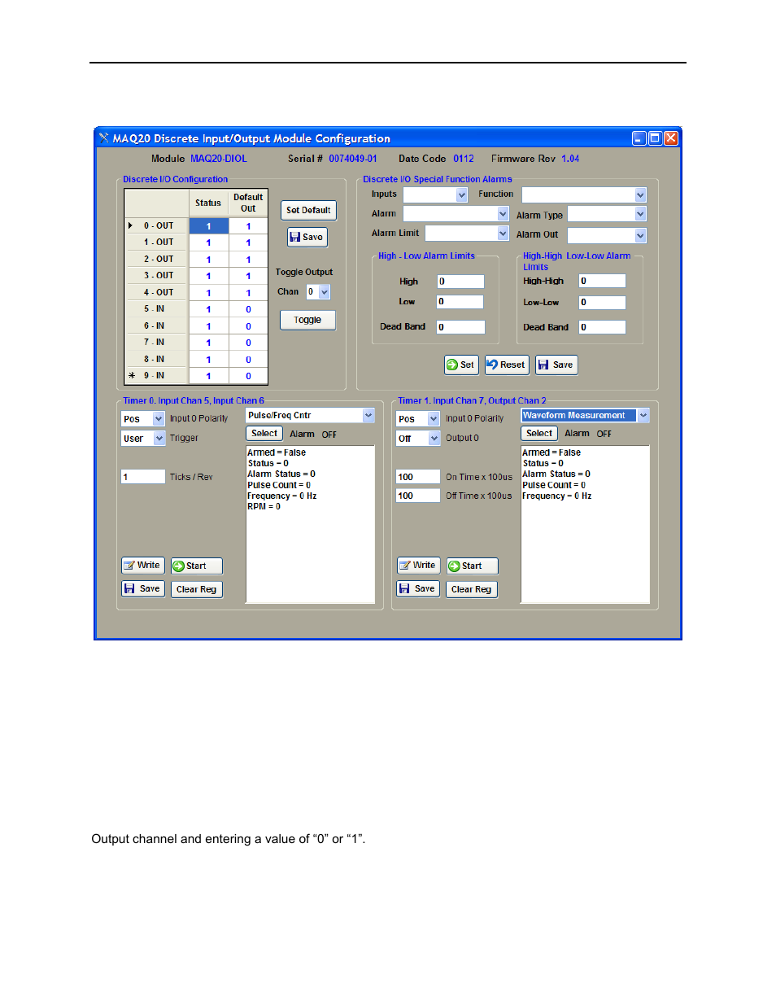Image resolution: width=776 pixels, height=1005 pixels.
Task: Click Low alarm limit input field
Action: pyautogui.click(x=460, y=302)
